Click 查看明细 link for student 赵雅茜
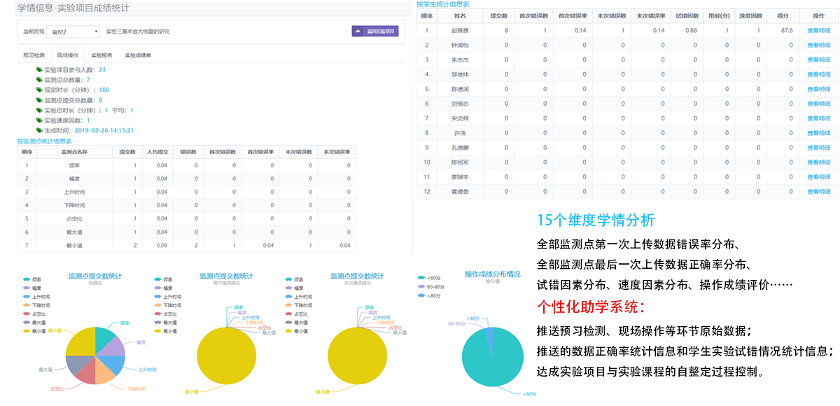840x406 pixels. 818,31
